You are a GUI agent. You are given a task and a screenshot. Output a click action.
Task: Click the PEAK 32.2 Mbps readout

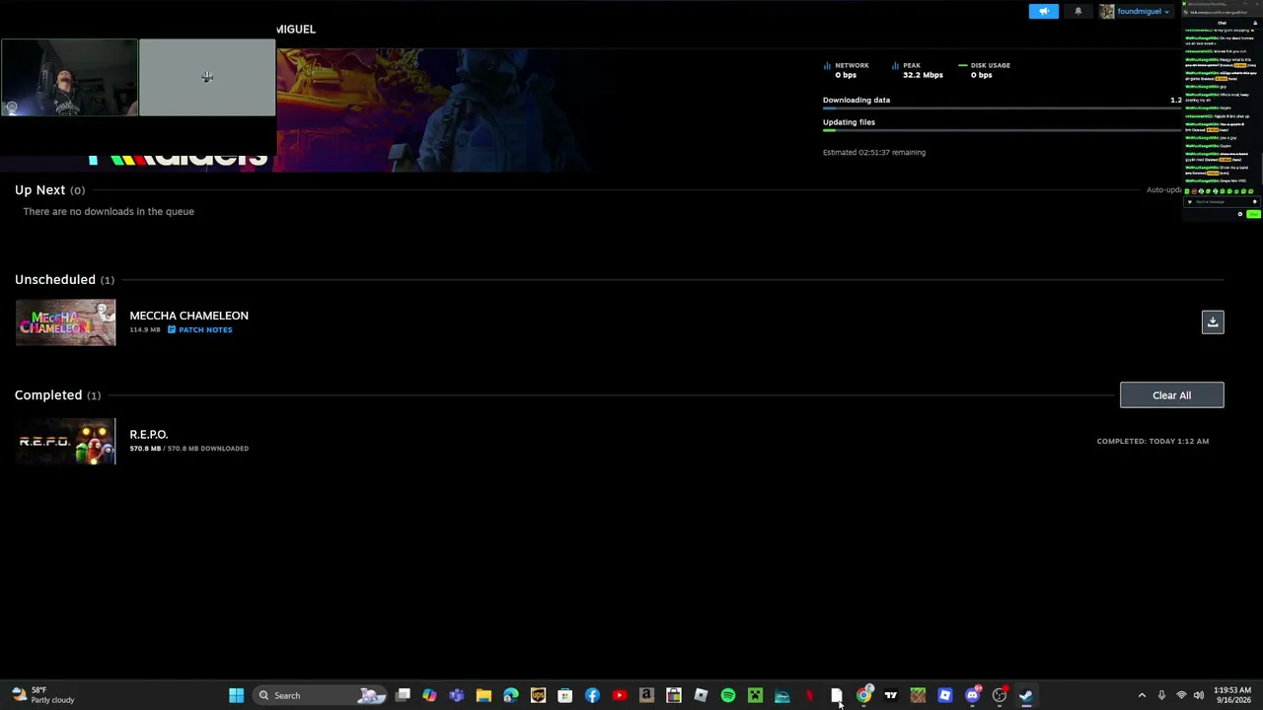pyautogui.click(x=917, y=70)
